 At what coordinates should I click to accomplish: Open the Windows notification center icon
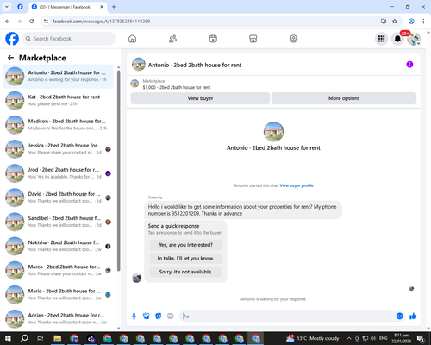click(x=421, y=338)
